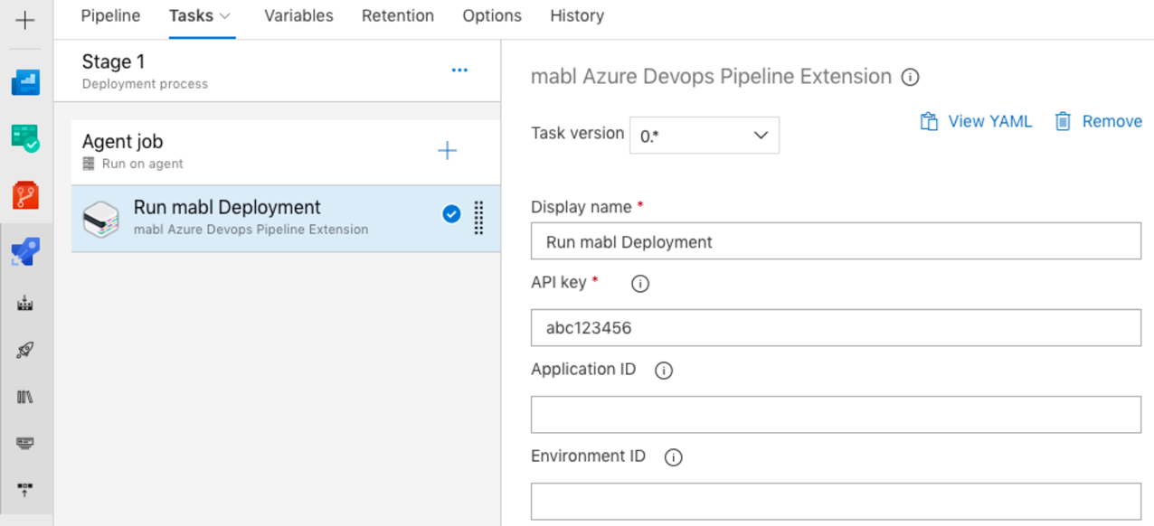Click the mabl task cube icon
The height and width of the screenshot is (526, 1154).
pyautogui.click(x=100, y=220)
